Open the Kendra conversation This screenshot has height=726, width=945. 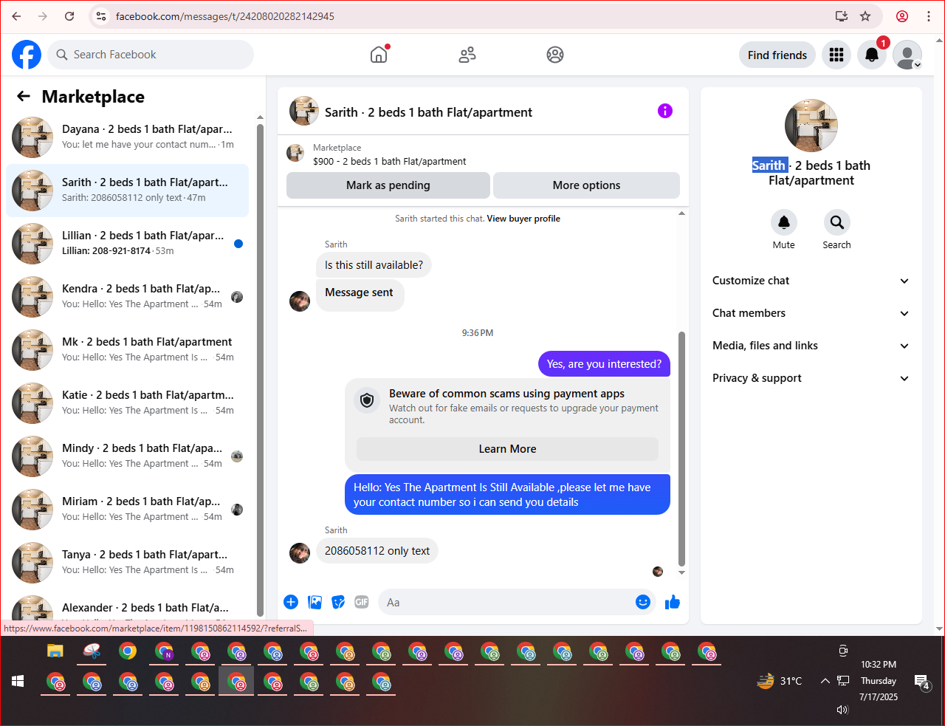(x=128, y=297)
